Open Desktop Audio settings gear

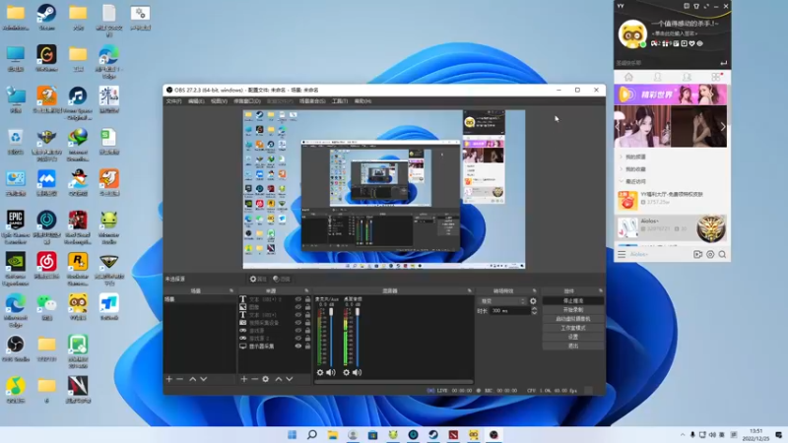(347, 372)
